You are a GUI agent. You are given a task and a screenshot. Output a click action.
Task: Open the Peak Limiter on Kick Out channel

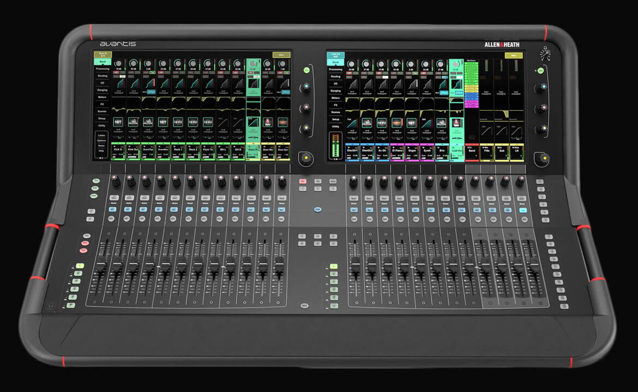tap(133, 122)
